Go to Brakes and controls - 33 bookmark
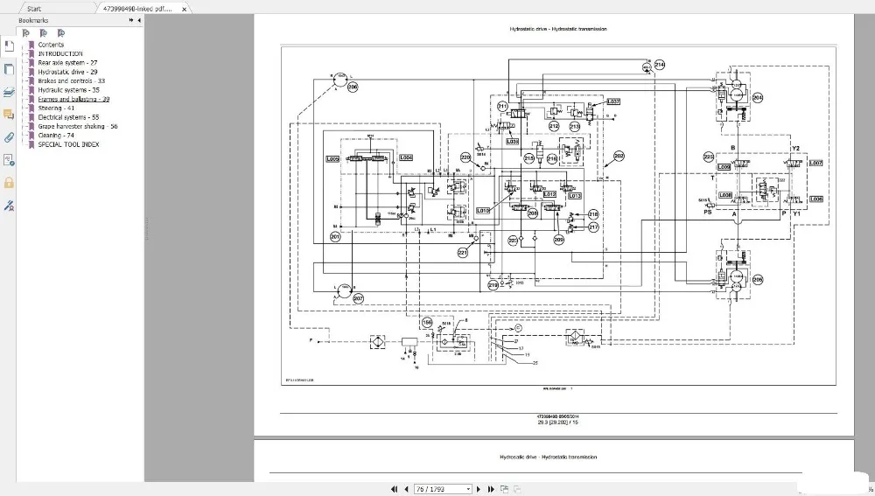875x496 pixels. (72, 80)
